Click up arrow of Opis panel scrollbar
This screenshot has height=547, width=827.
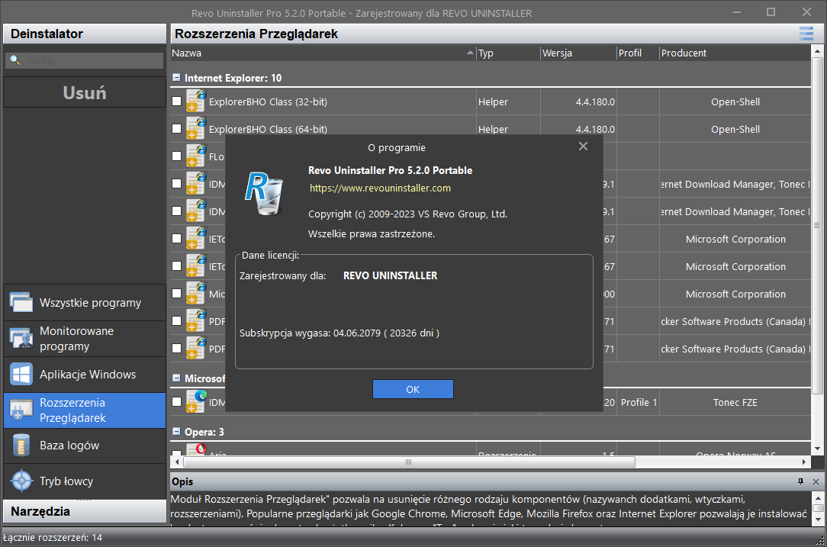(x=818, y=497)
